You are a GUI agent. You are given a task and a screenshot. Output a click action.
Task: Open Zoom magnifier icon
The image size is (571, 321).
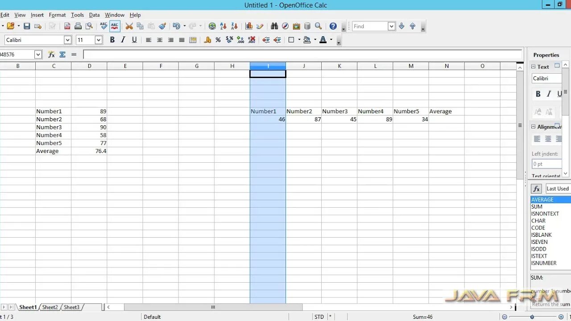tap(319, 26)
